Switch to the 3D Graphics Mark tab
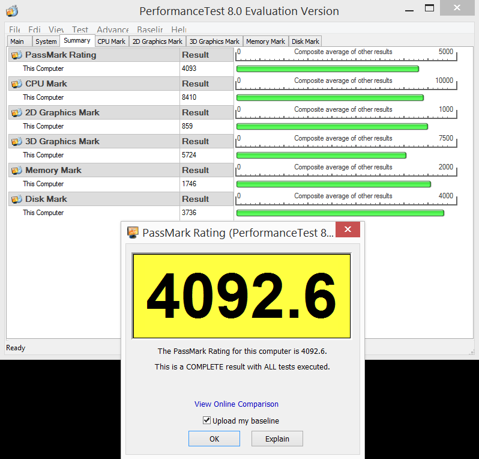This screenshot has height=459, width=479. [214, 41]
